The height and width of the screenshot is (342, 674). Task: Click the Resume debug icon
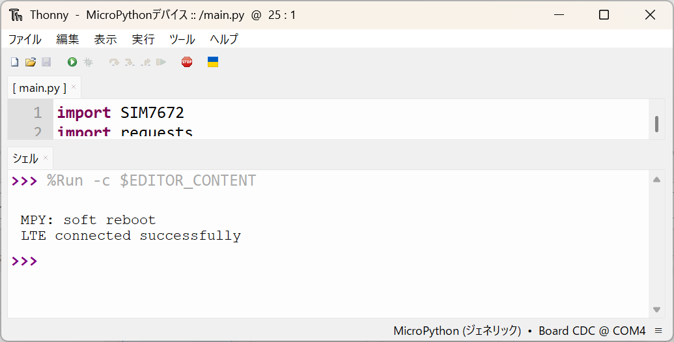click(x=161, y=62)
